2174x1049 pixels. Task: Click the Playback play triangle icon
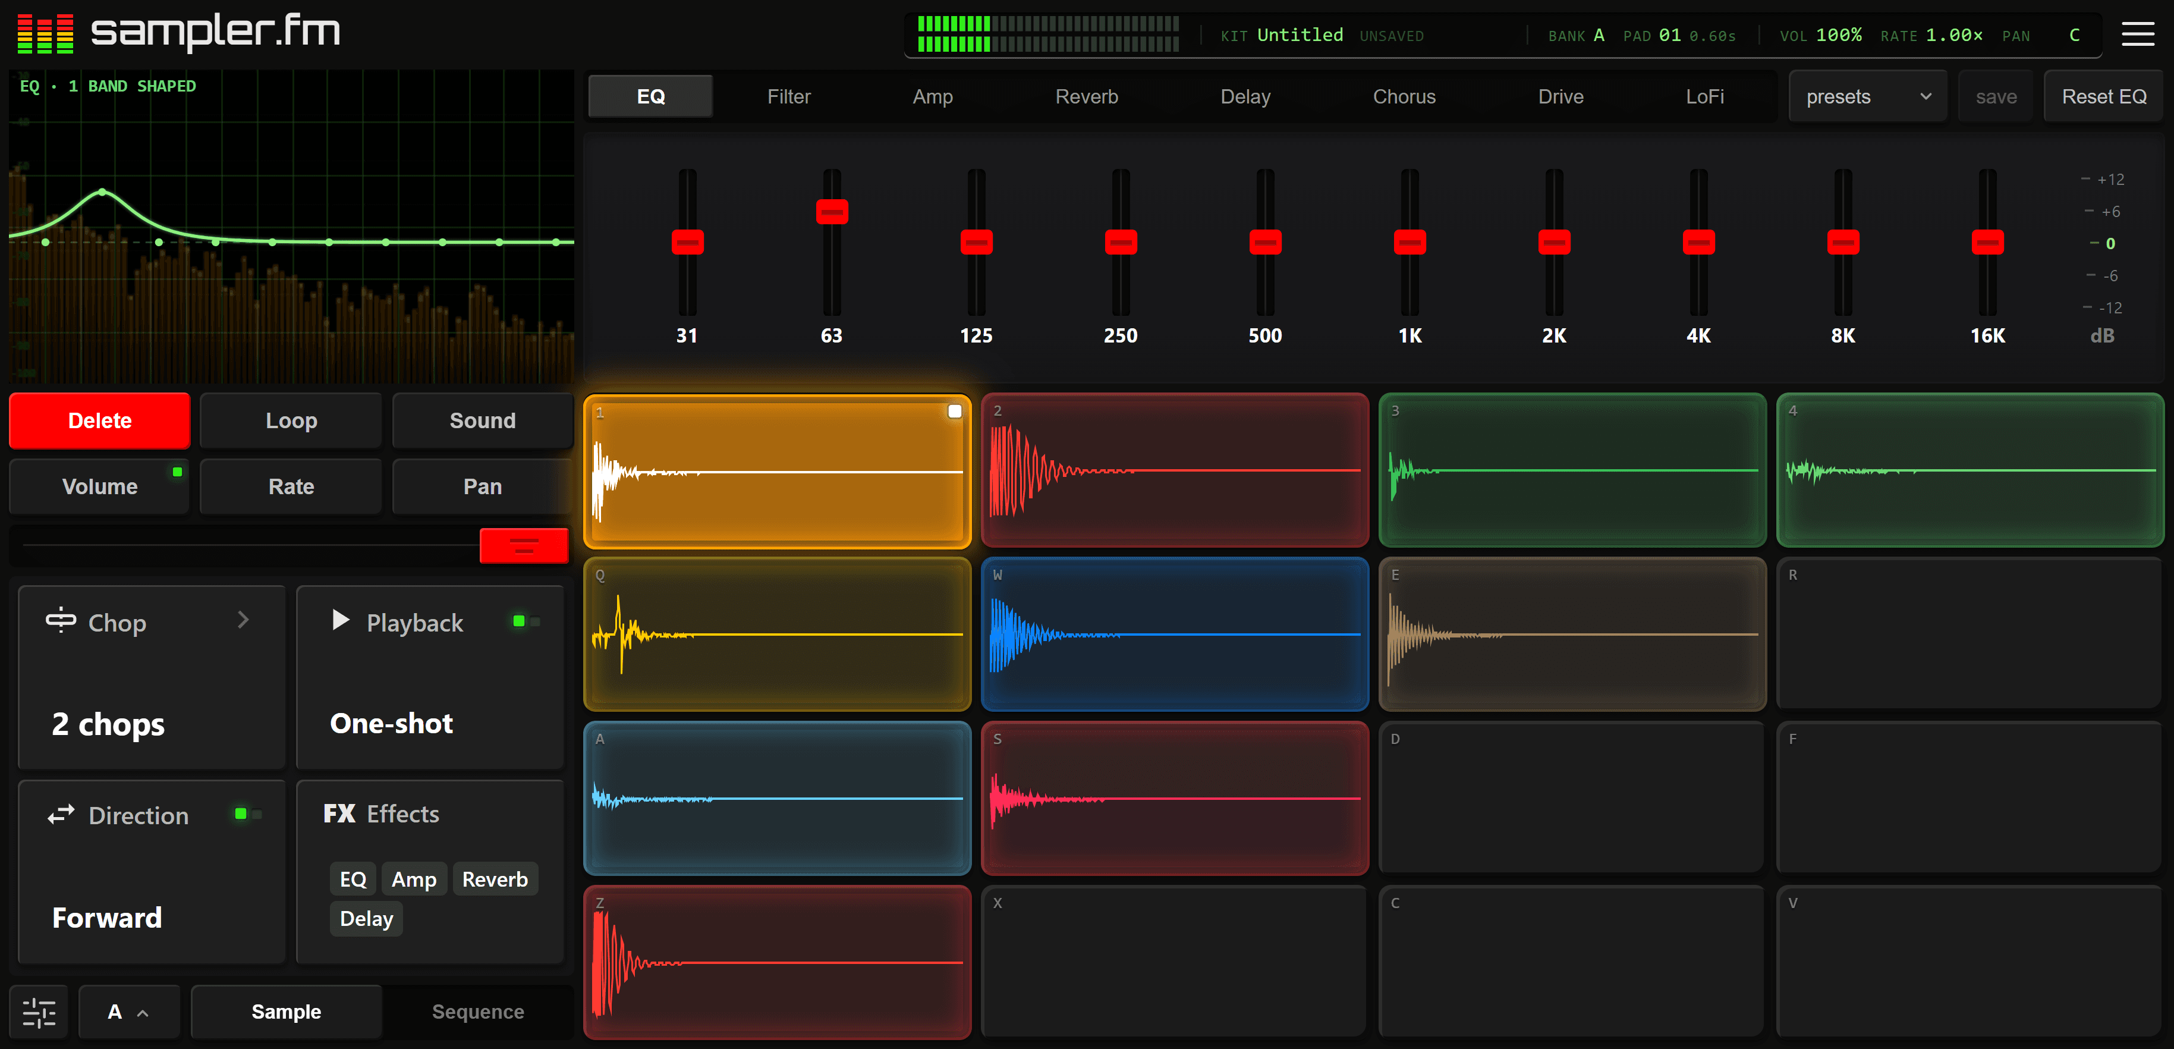tap(341, 620)
